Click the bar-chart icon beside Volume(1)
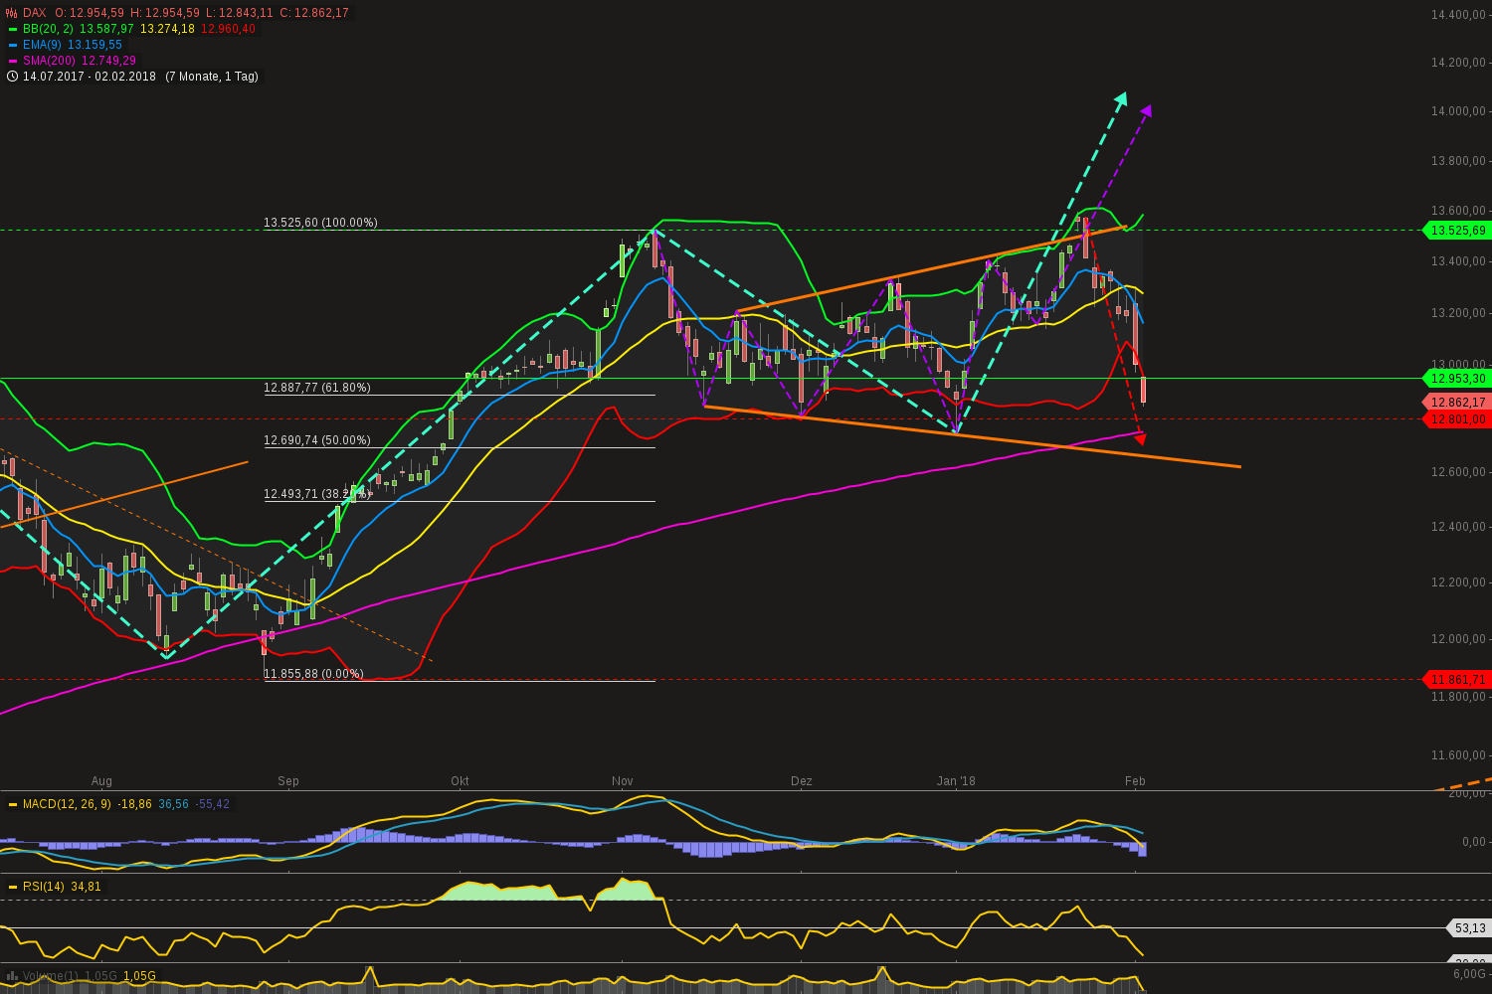Screen dimensions: 1492x994 [x=12, y=976]
